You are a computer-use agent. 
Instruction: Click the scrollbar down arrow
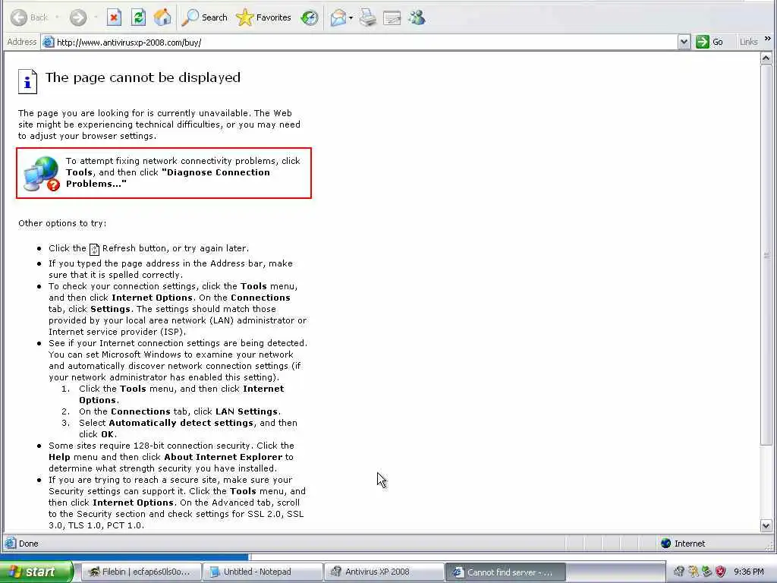[766, 525]
